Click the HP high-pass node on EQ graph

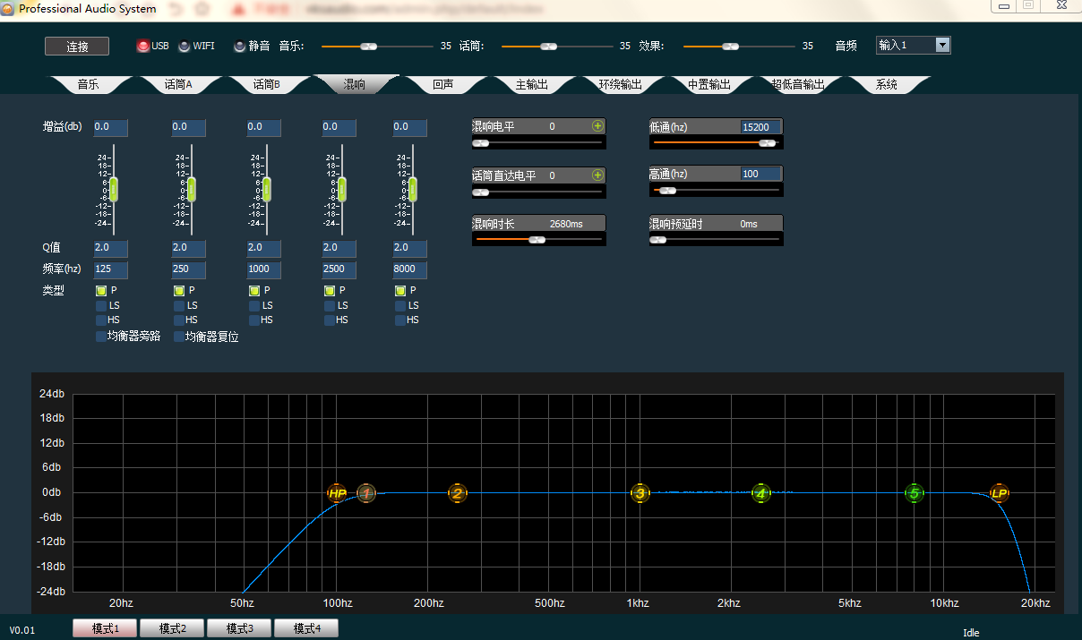coord(337,493)
